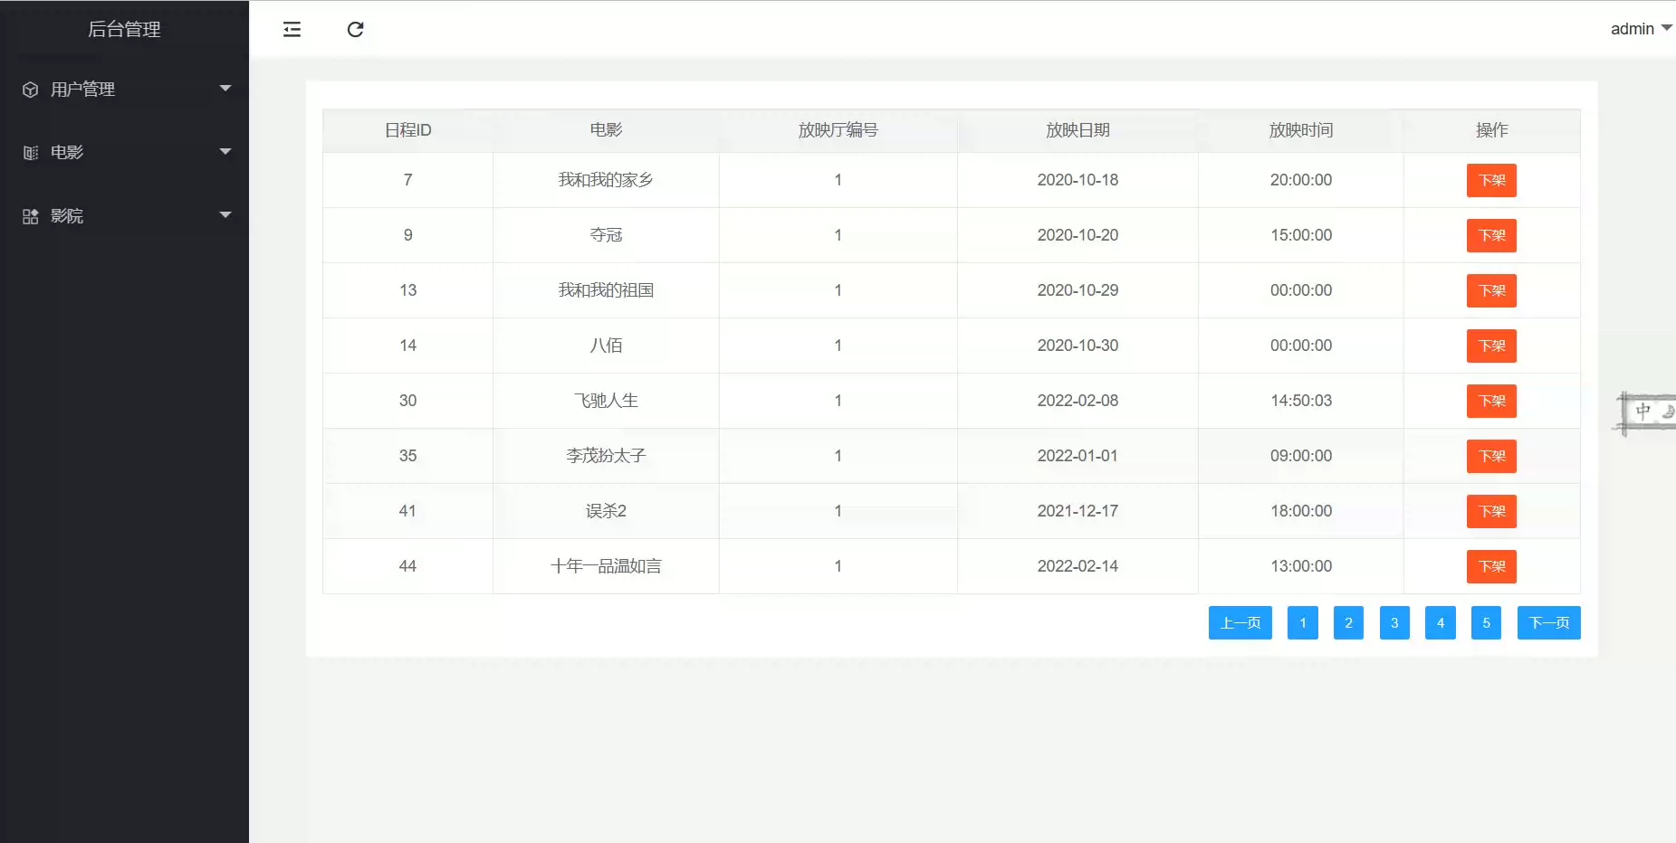Open the admin account dropdown

pyautogui.click(x=1640, y=29)
